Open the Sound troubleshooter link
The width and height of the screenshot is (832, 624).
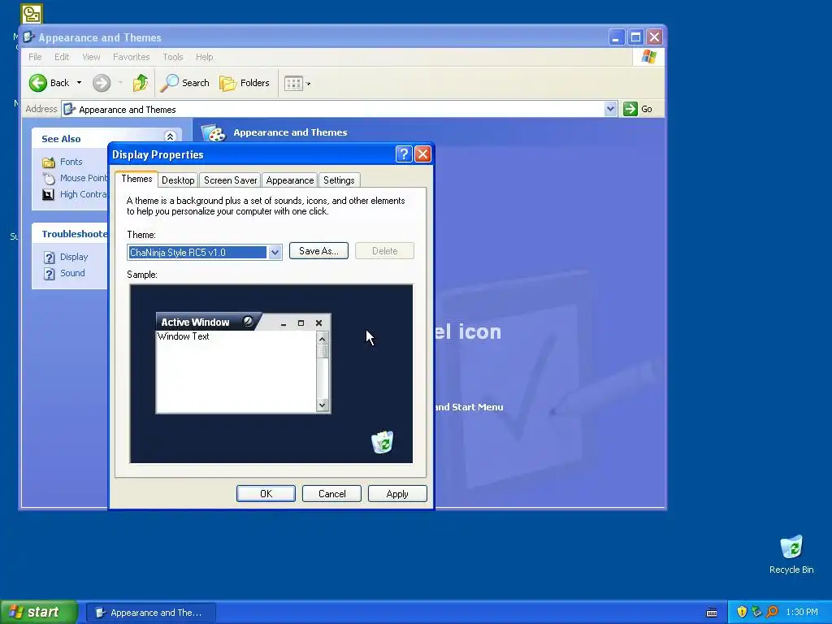72,273
